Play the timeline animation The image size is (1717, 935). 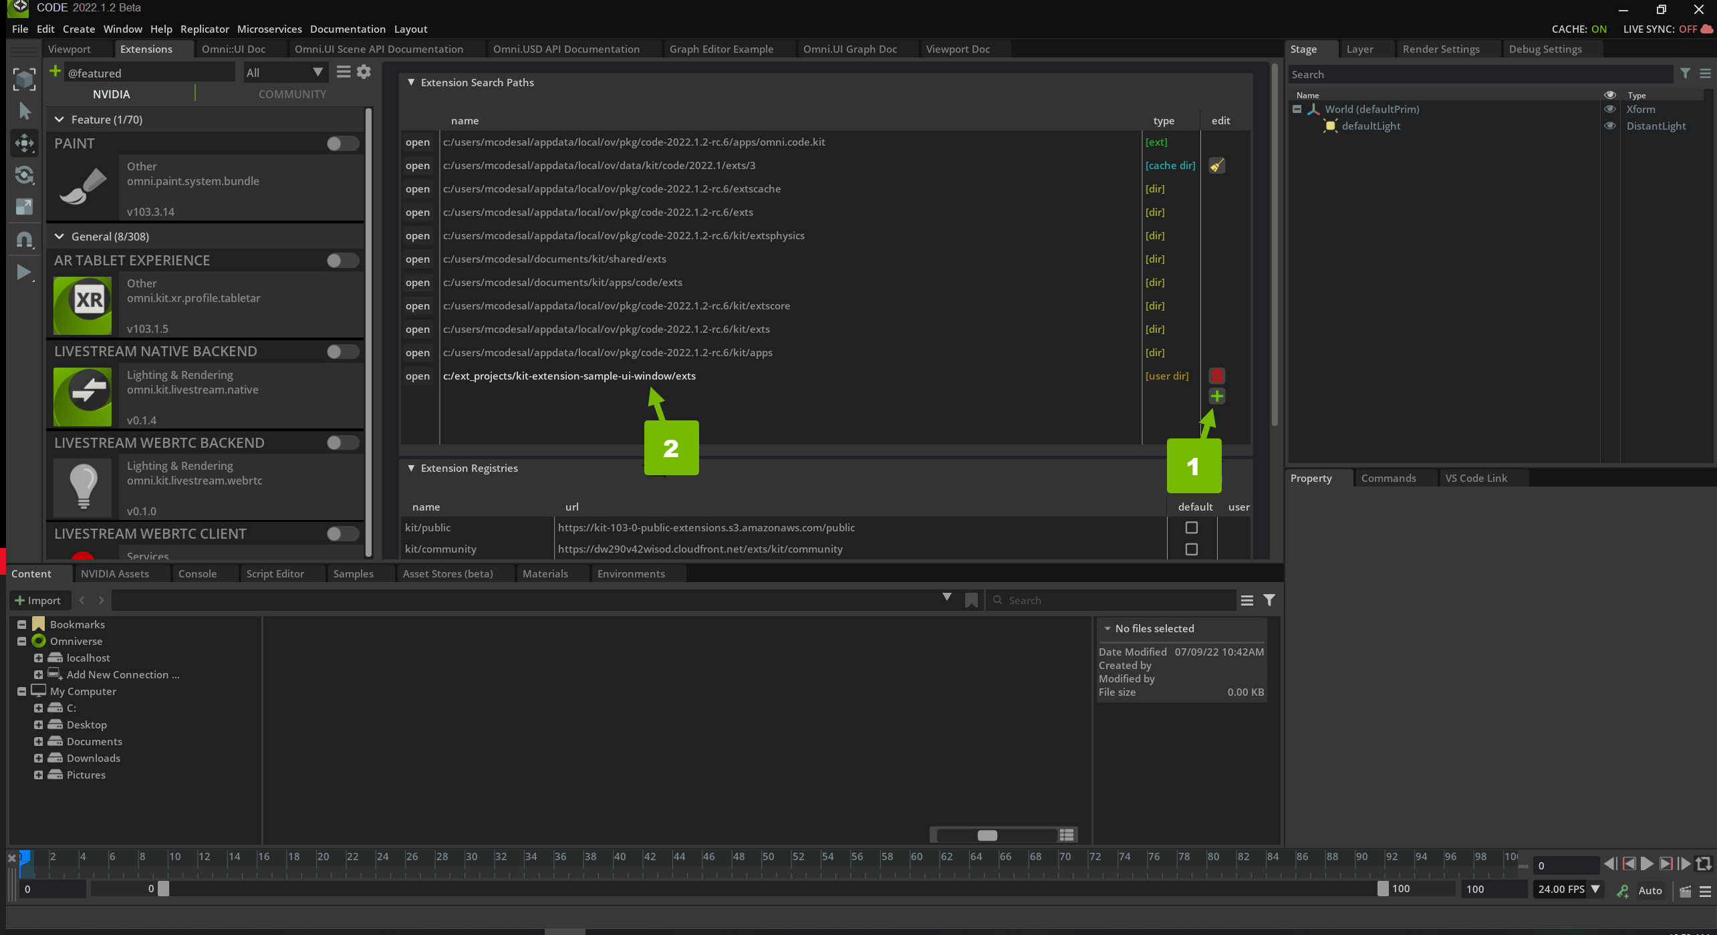pos(1647,865)
